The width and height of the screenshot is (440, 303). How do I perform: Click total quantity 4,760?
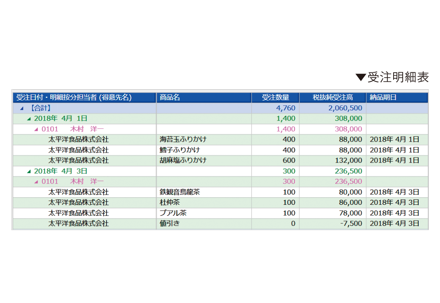286,108
